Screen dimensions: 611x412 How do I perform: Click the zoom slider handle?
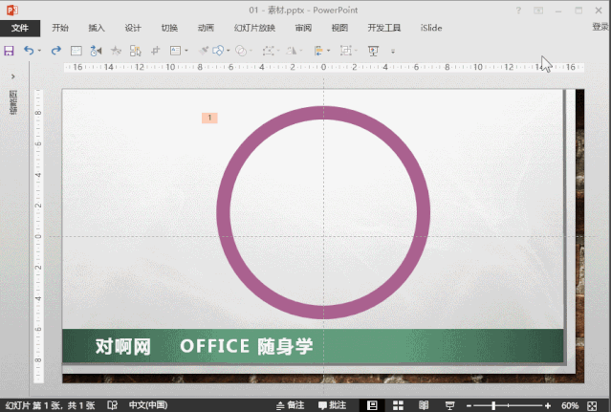tap(493, 405)
